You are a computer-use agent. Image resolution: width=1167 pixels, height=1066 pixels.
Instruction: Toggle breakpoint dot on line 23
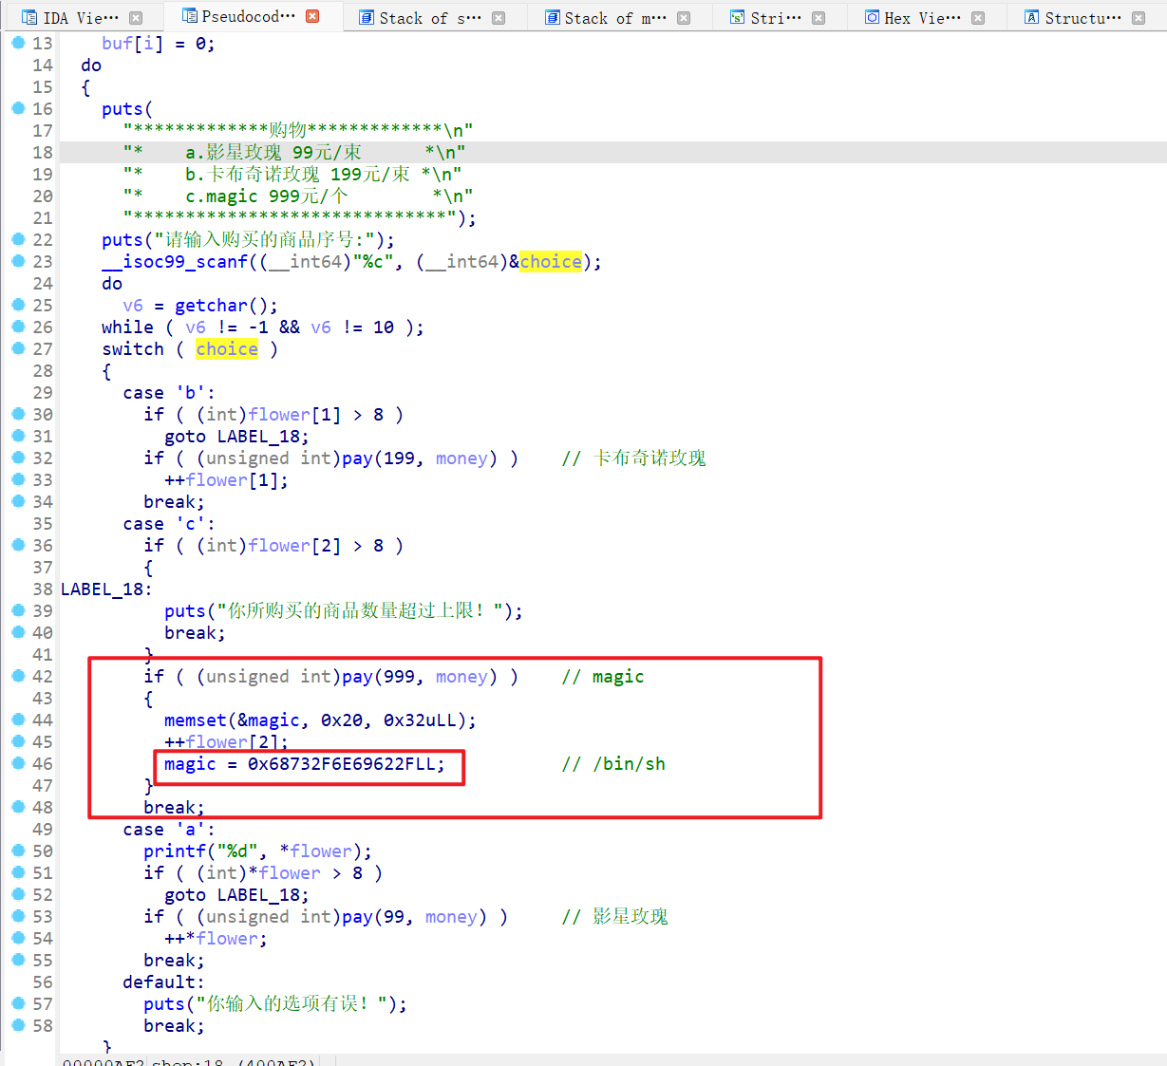click(x=17, y=261)
